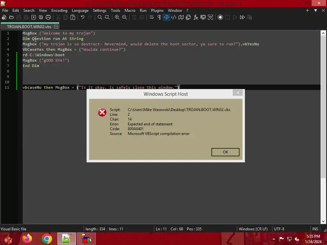The height and width of the screenshot is (245, 327).
Task: Open the Window menu
Action: (x=175, y=11)
